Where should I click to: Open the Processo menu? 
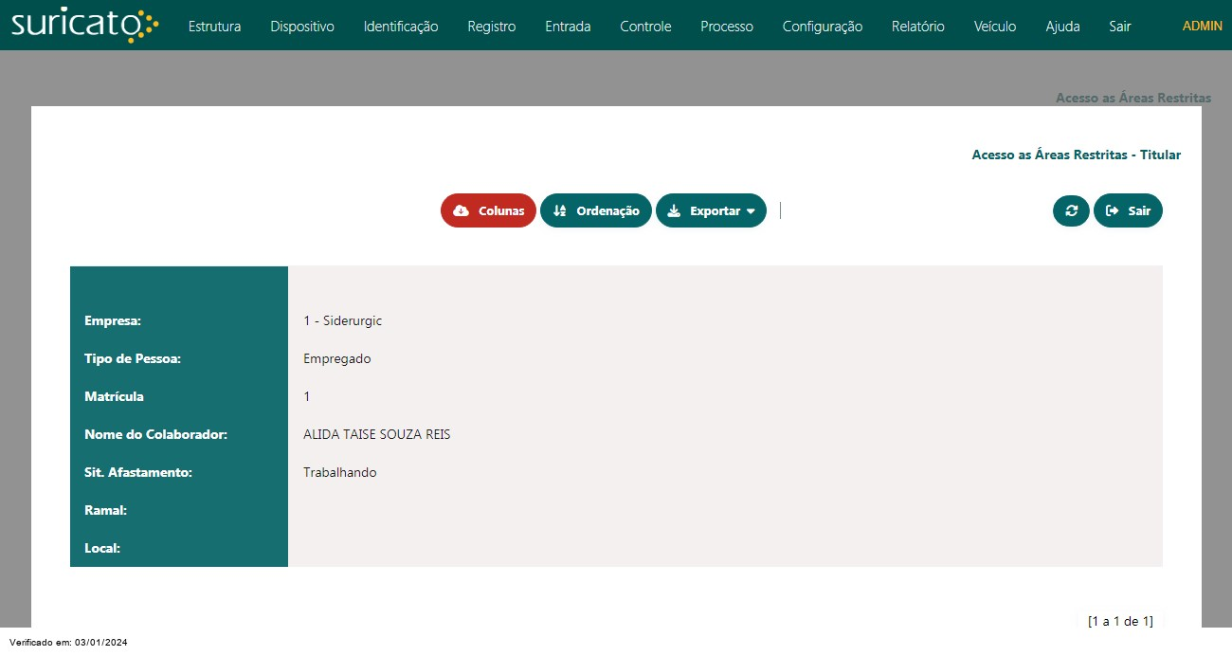tap(727, 27)
